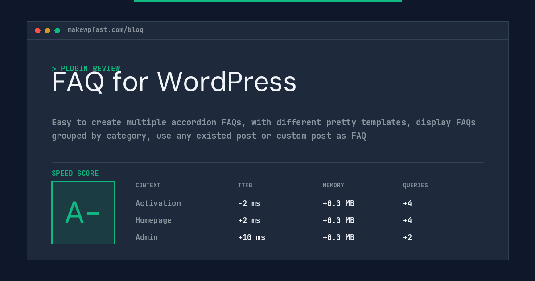
Task: Select the Admin row label
Action: point(147,237)
